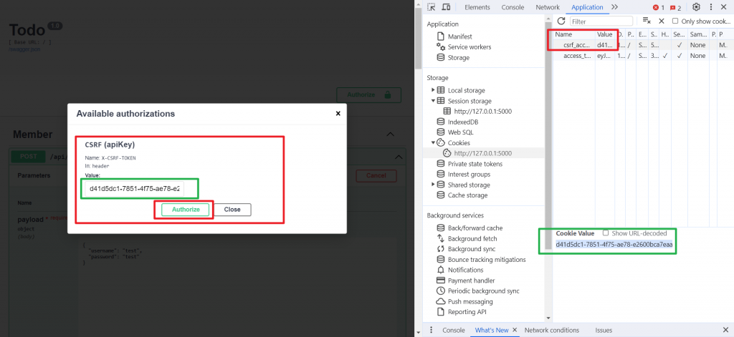Viewport: 734px width, 337px height.
Task: Open the /swagger.json link
Action: click(x=25, y=49)
